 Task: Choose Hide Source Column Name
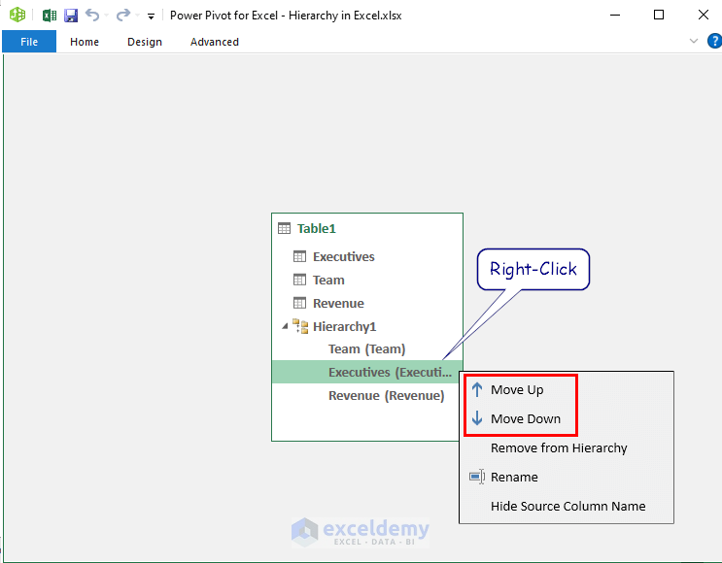pyautogui.click(x=567, y=506)
